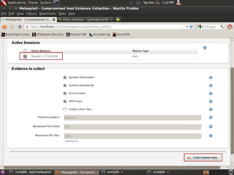Open a new tab with plus icon
Viewport: 234px width, 175px height.
118,19
